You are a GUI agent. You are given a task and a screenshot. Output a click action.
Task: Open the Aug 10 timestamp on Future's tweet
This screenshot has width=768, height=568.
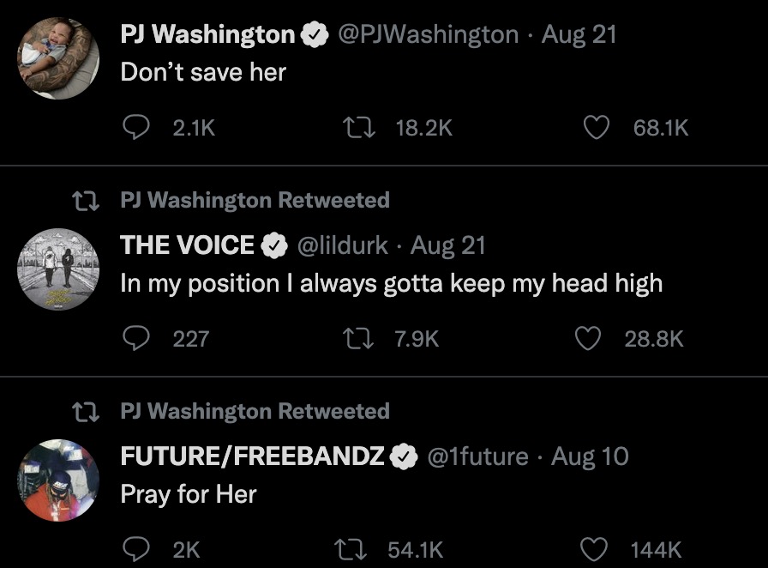(590, 456)
